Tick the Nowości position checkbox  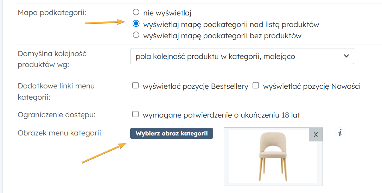[256, 85]
